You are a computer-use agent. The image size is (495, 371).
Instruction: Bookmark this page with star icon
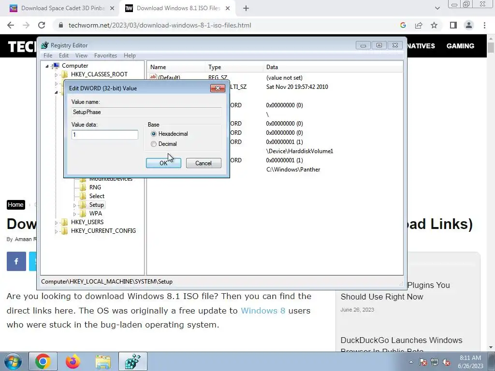tap(434, 25)
